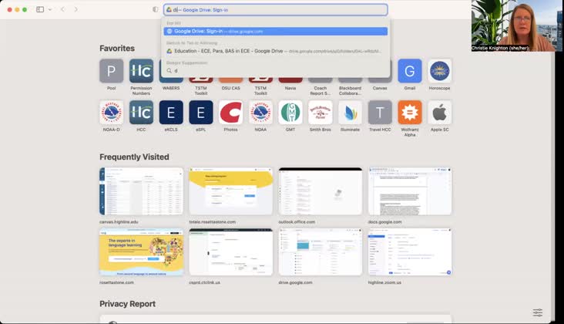Click the forward navigation arrow
564x324 pixels.
[76, 9]
